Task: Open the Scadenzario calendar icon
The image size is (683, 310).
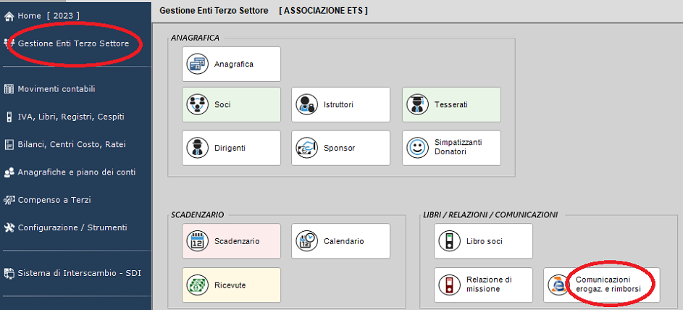Action: [x=198, y=241]
